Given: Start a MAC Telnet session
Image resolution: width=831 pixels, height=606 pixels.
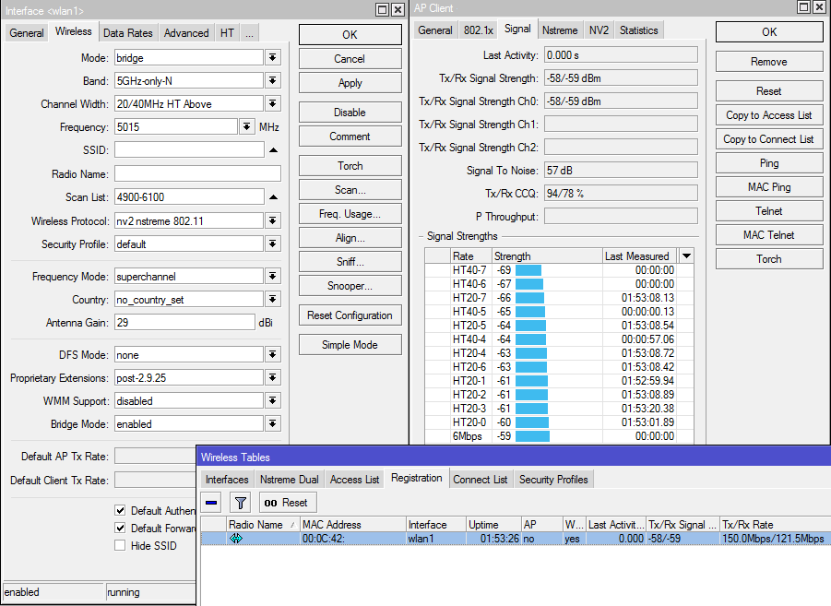Looking at the screenshot, I should (x=768, y=234).
